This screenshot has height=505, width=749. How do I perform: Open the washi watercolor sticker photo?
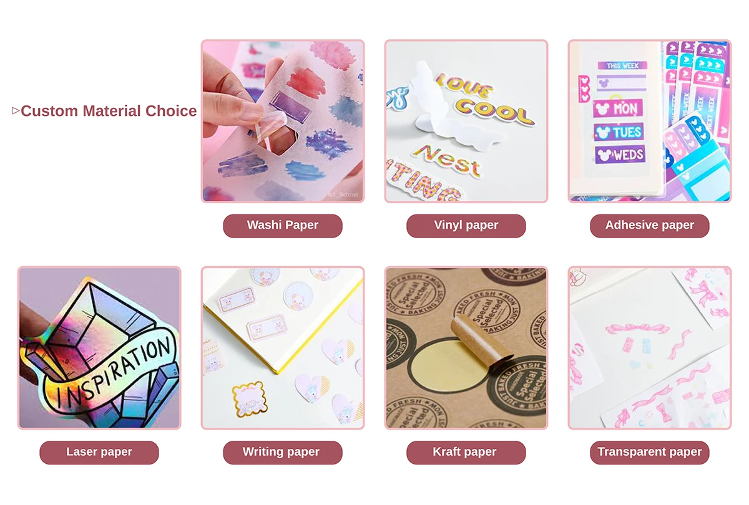283,122
